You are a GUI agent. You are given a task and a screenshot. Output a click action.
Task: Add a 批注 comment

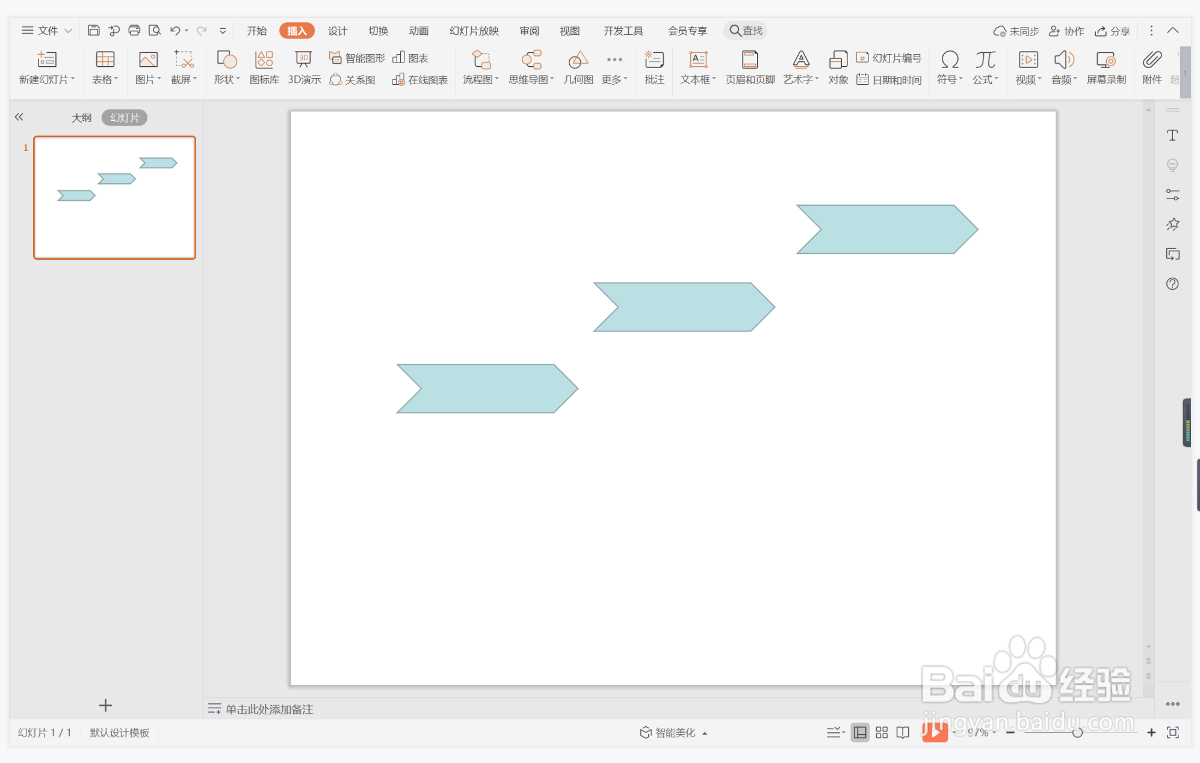pyautogui.click(x=654, y=67)
